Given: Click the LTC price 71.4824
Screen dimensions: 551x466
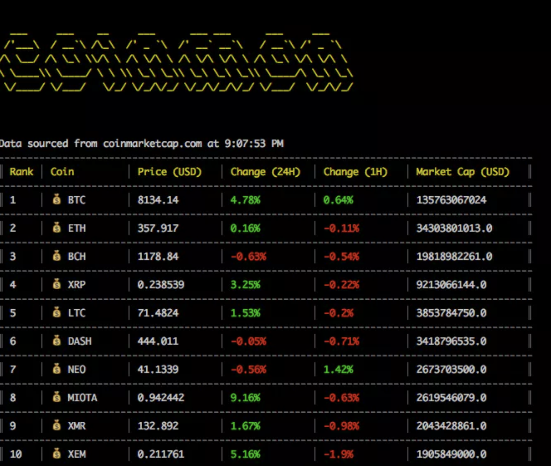Looking at the screenshot, I should [x=158, y=313].
